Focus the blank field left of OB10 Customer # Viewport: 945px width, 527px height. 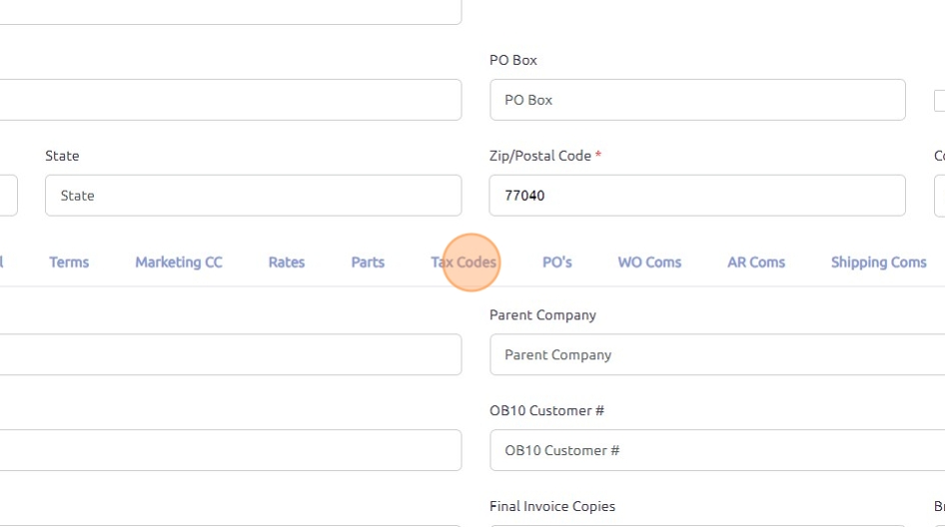pos(230,450)
